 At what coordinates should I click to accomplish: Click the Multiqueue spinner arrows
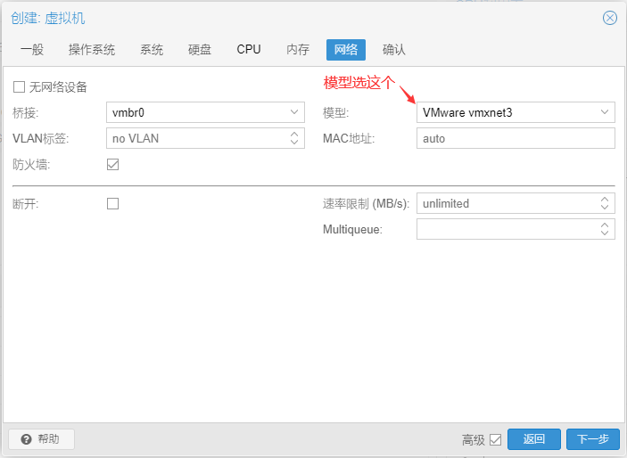[605, 230]
